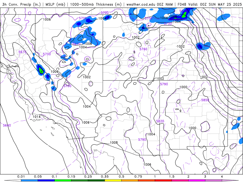The width and height of the screenshot is (243, 182).
Task: Select the yellow 0.35 legend swatch
Action: 113,180
